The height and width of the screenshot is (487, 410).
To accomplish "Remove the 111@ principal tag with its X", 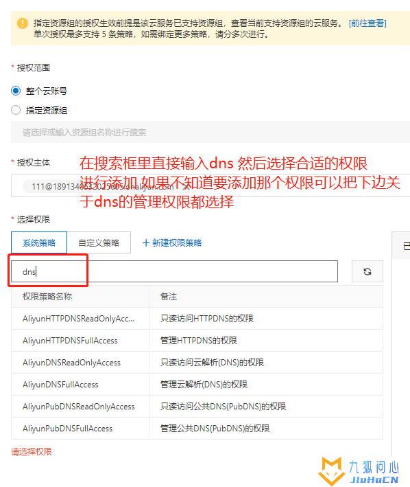I will tap(186, 187).
